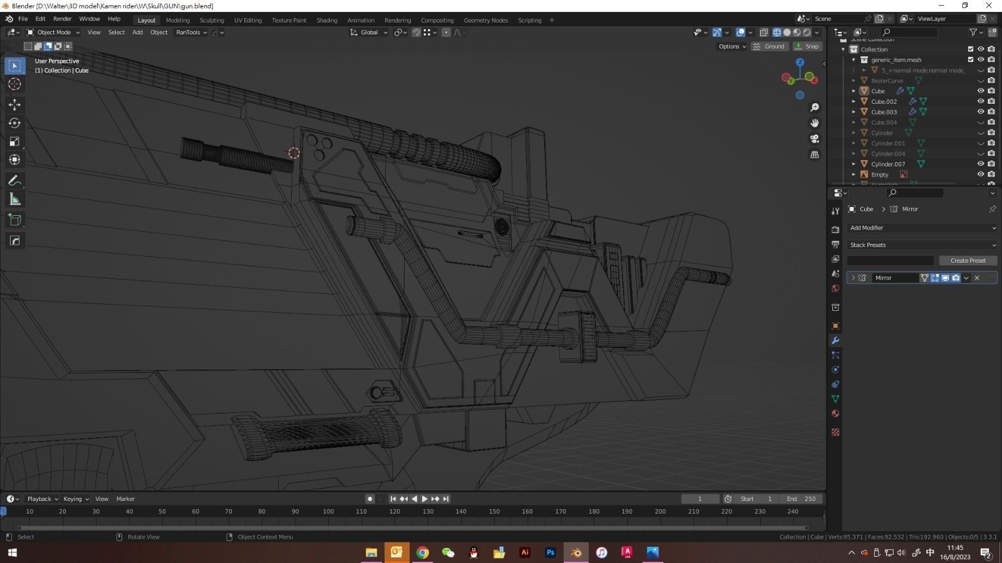Toggle X-ray display in viewport header
This screenshot has height=563, width=1002.
pyautogui.click(x=763, y=33)
